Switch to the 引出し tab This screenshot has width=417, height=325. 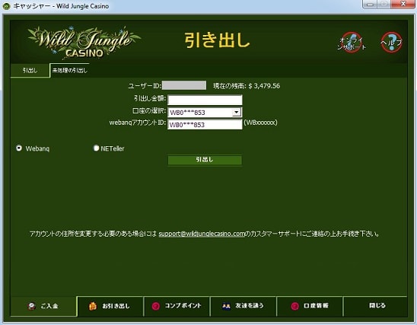pos(30,71)
